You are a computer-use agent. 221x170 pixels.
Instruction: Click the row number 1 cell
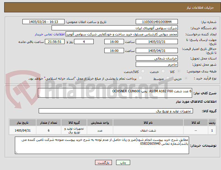[x=212, y=130]
